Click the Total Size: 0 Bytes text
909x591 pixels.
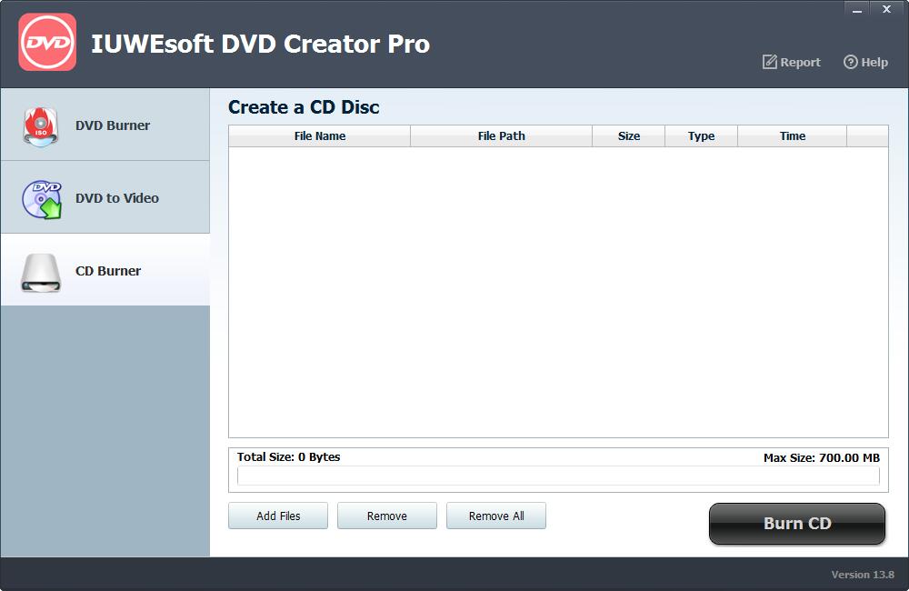coord(289,457)
